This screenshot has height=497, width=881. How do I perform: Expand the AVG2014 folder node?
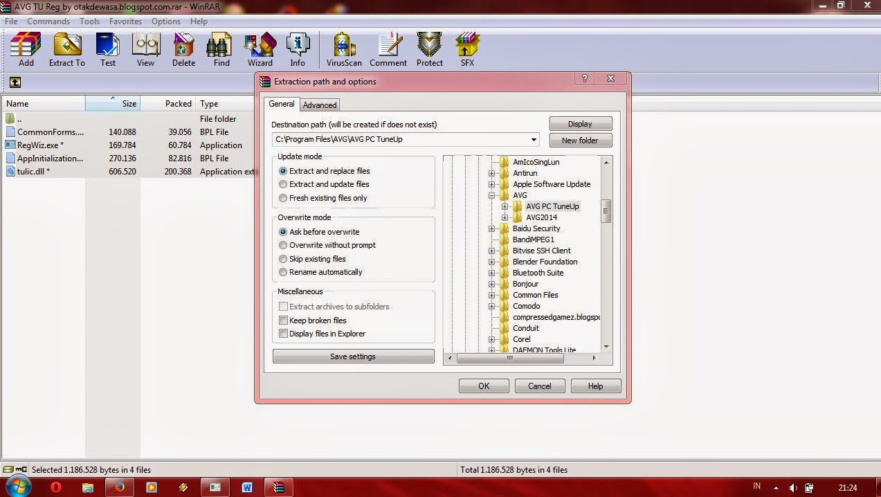505,217
